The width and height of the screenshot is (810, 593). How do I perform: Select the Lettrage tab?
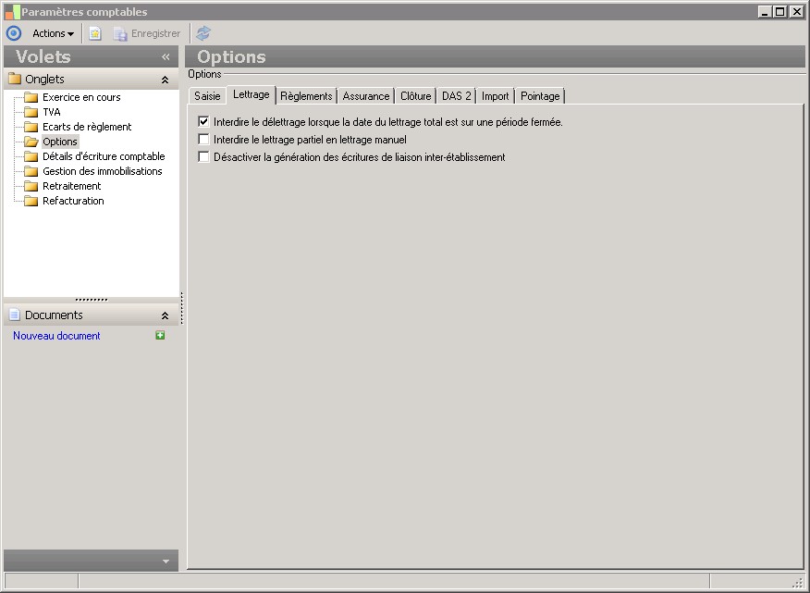(x=252, y=94)
